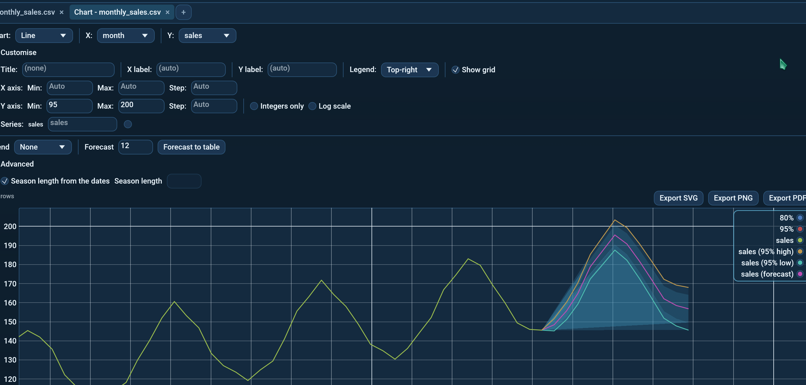This screenshot has height=385, width=806.
Task: Click the Y label input field
Action: pyautogui.click(x=302, y=70)
